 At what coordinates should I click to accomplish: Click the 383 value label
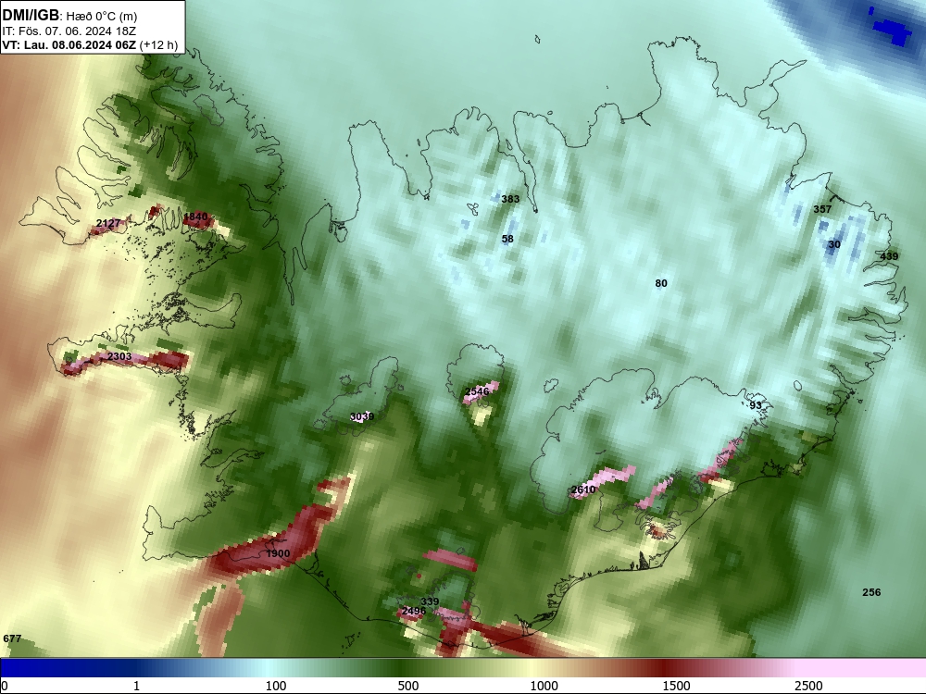pyautogui.click(x=510, y=199)
